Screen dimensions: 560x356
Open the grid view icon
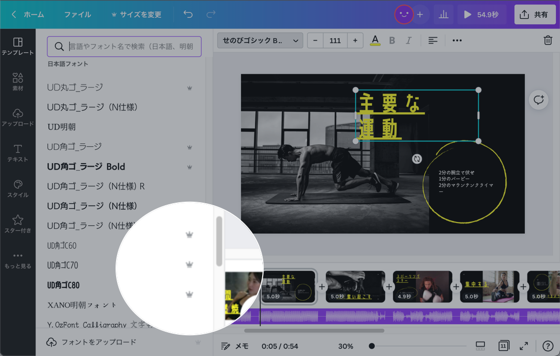[x=503, y=346]
